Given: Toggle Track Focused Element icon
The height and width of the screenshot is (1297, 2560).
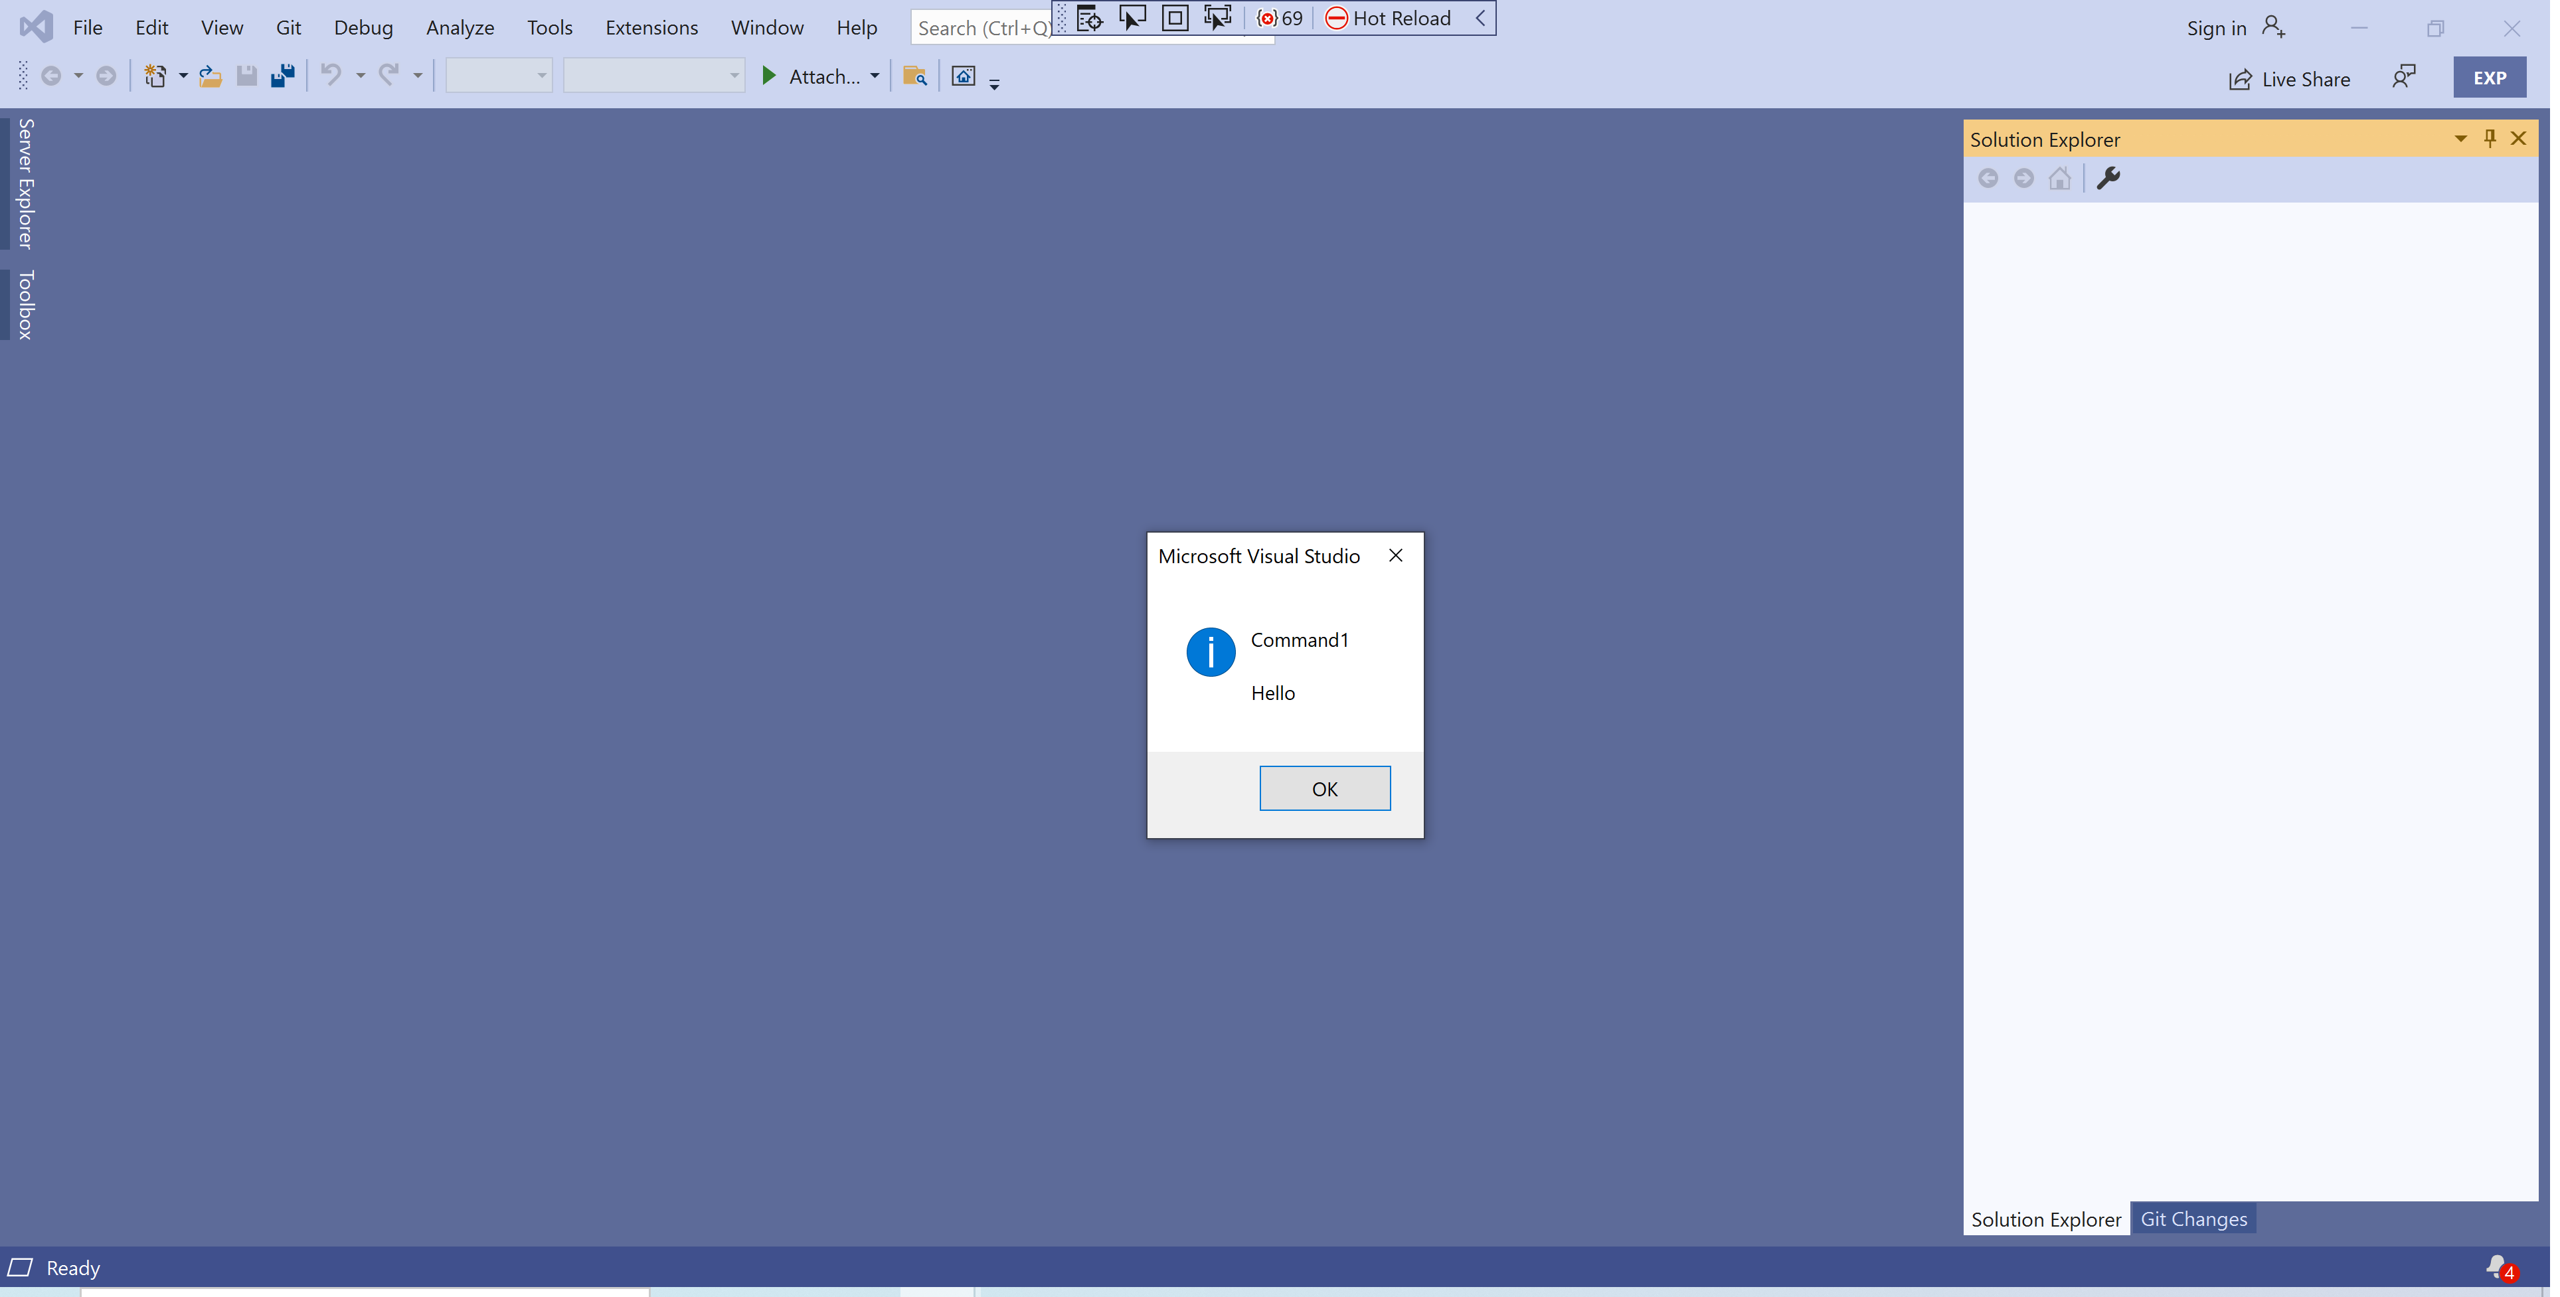Looking at the screenshot, I should coord(1217,18).
